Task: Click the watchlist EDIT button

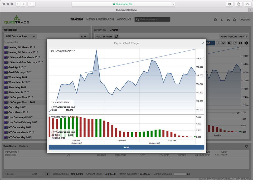Action: coord(84,37)
